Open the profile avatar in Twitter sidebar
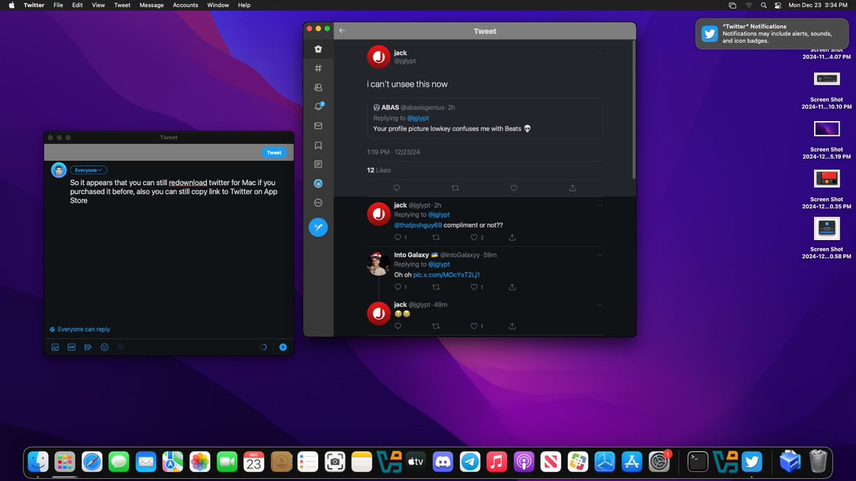The height and width of the screenshot is (481, 856). pos(318,183)
